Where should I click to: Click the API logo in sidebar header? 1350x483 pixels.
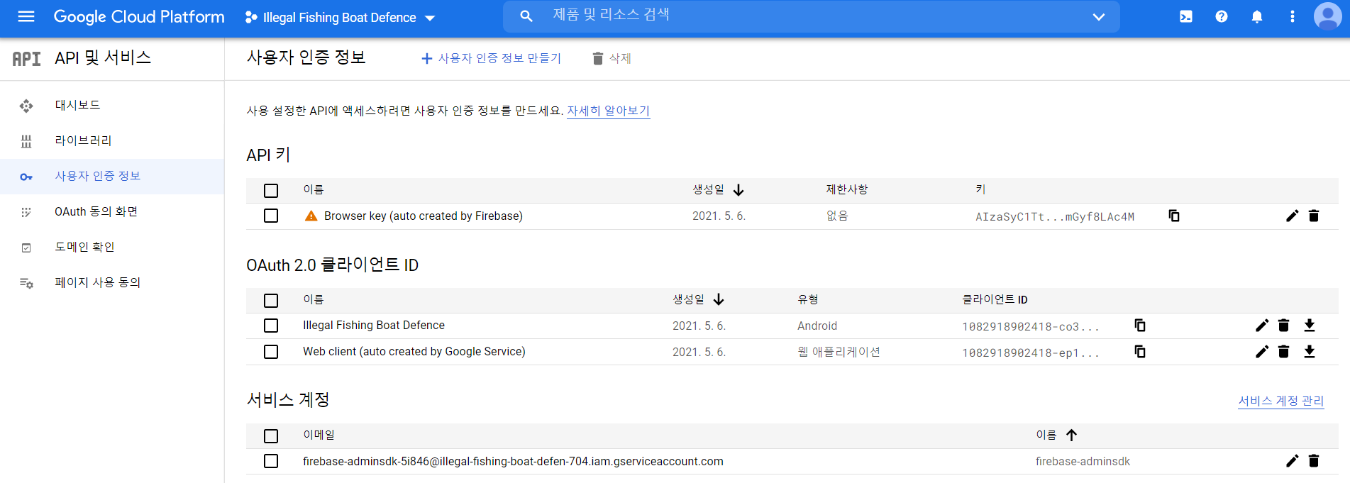click(27, 59)
